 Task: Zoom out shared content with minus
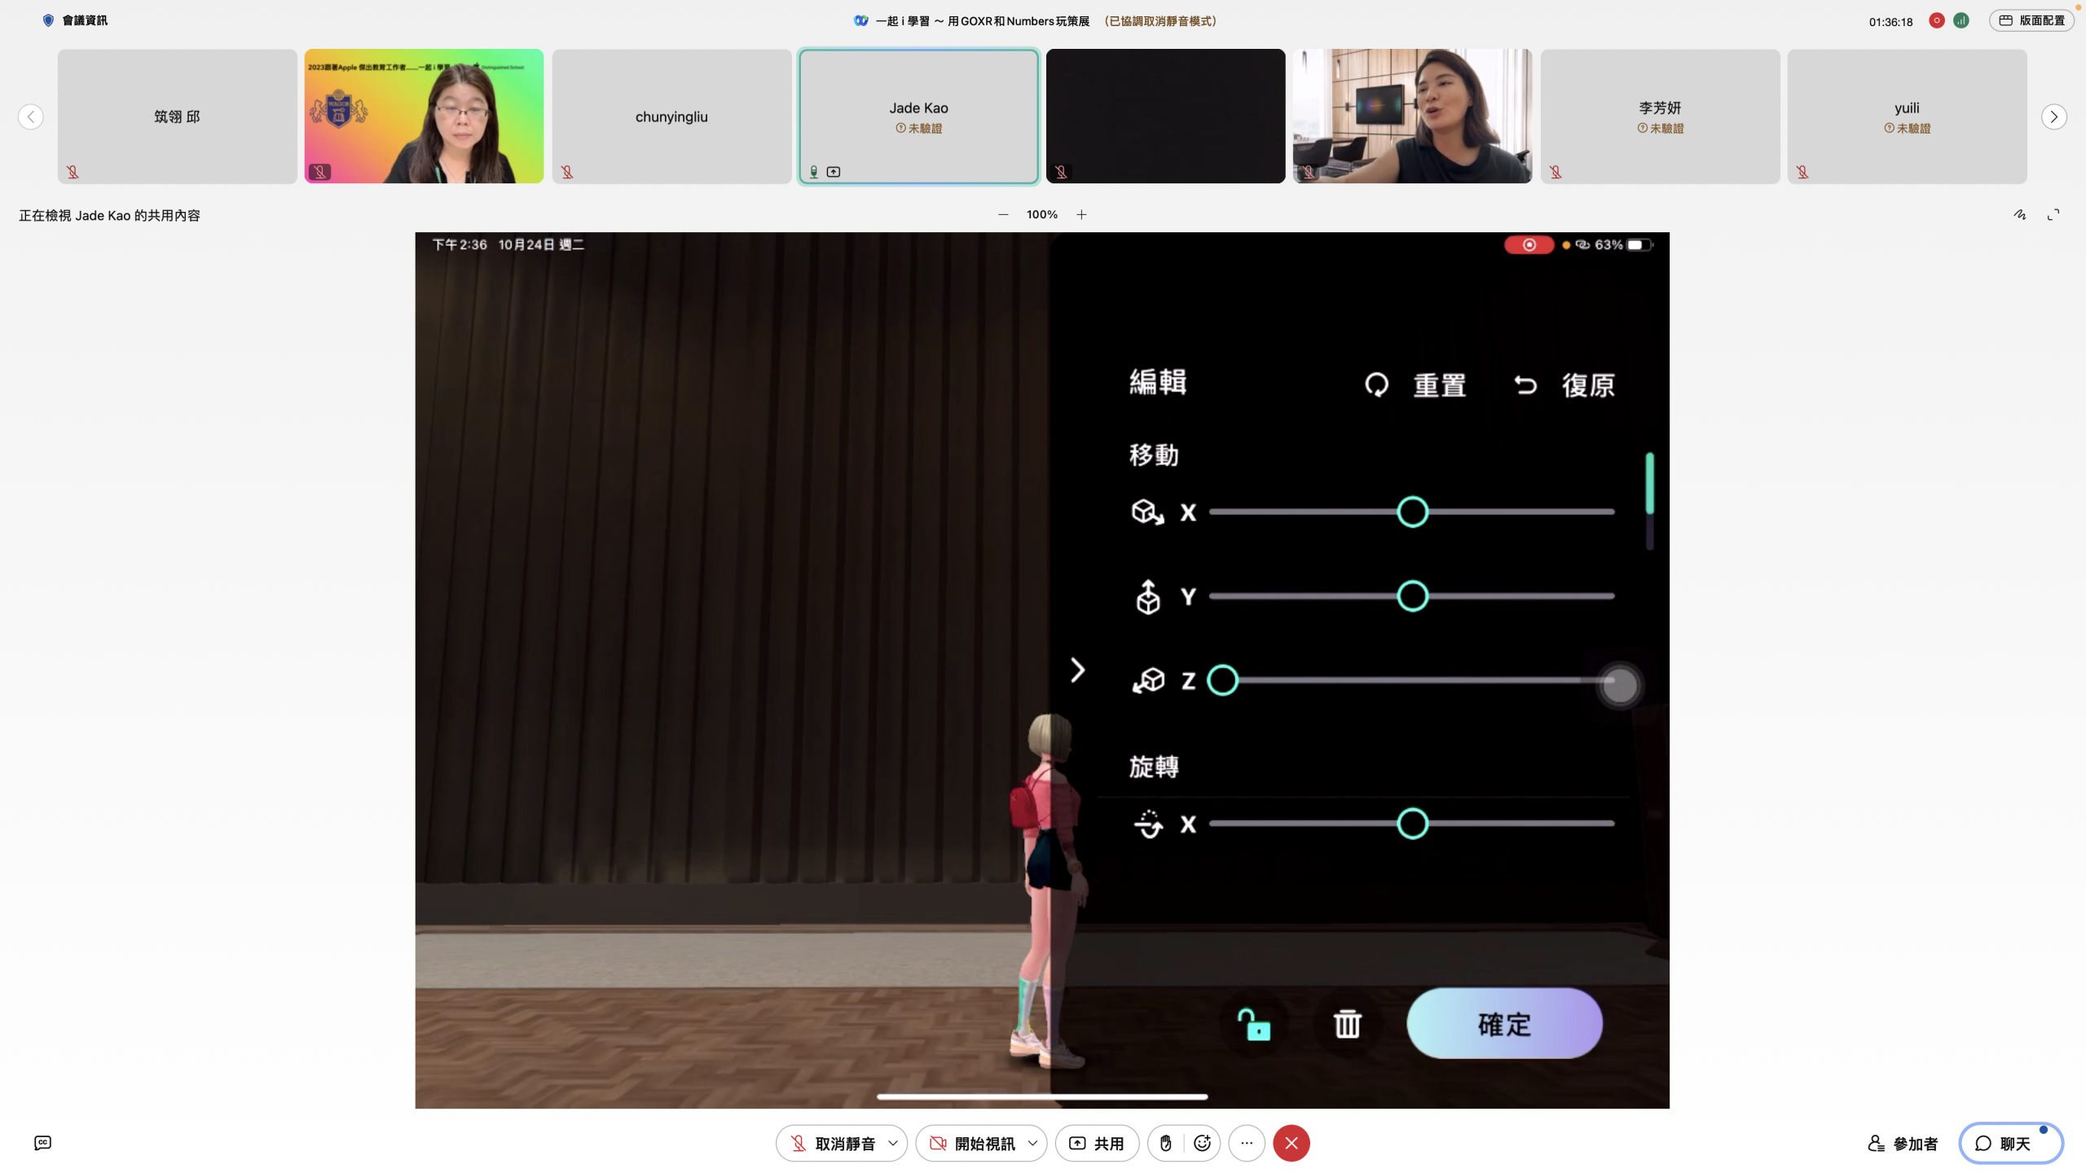(1003, 215)
